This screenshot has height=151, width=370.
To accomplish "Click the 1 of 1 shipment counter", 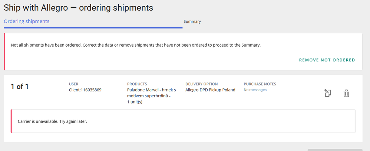I will click(x=20, y=87).
